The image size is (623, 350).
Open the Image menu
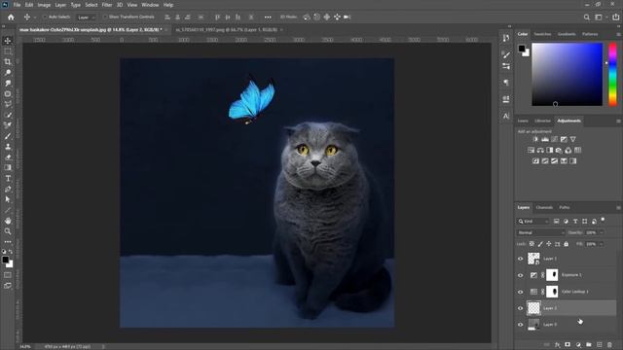coord(44,5)
